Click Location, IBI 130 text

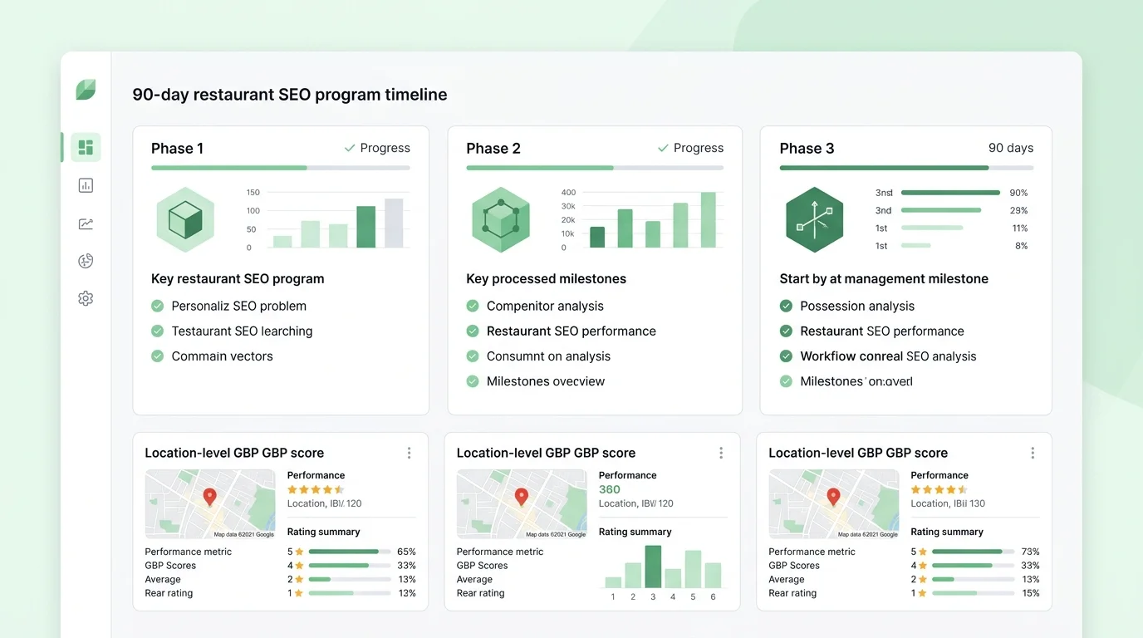948,503
